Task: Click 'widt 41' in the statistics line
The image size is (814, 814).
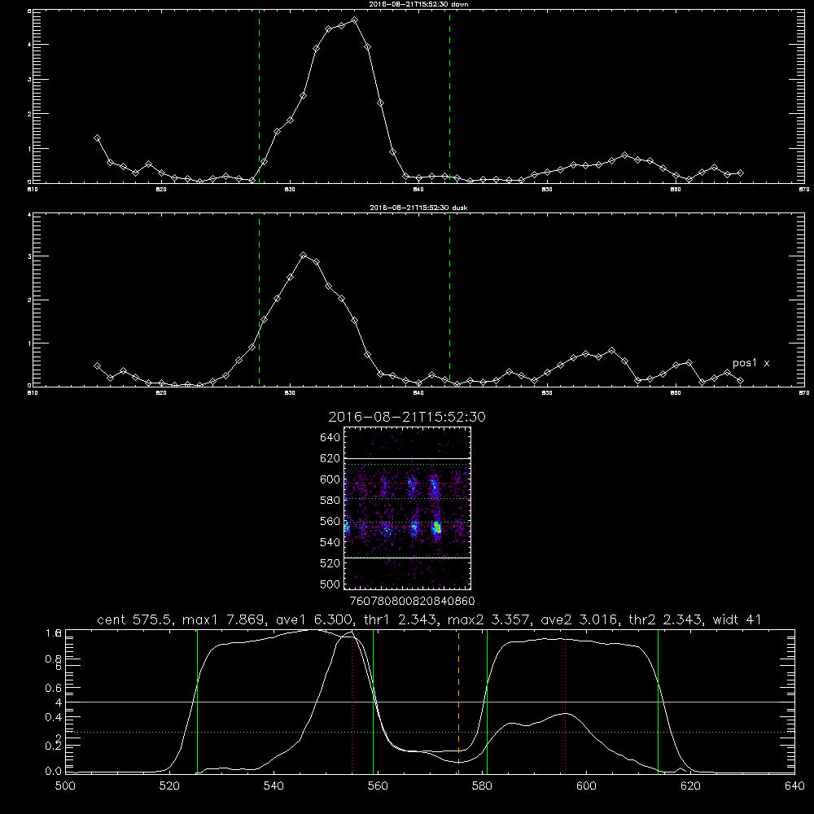Action: (x=737, y=619)
